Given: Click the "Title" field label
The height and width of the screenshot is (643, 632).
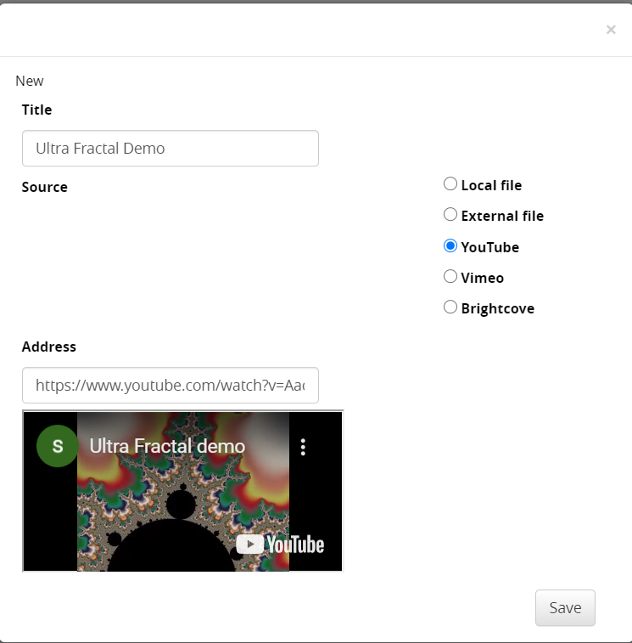Looking at the screenshot, I should [36, 110].
